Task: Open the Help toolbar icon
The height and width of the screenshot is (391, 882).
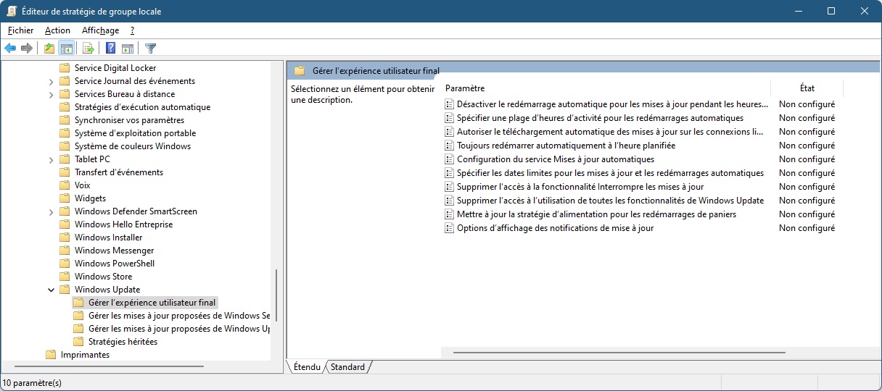Action: 110,49
